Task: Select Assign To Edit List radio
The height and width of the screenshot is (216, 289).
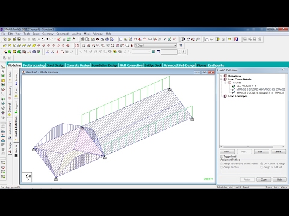Action: 261,167
